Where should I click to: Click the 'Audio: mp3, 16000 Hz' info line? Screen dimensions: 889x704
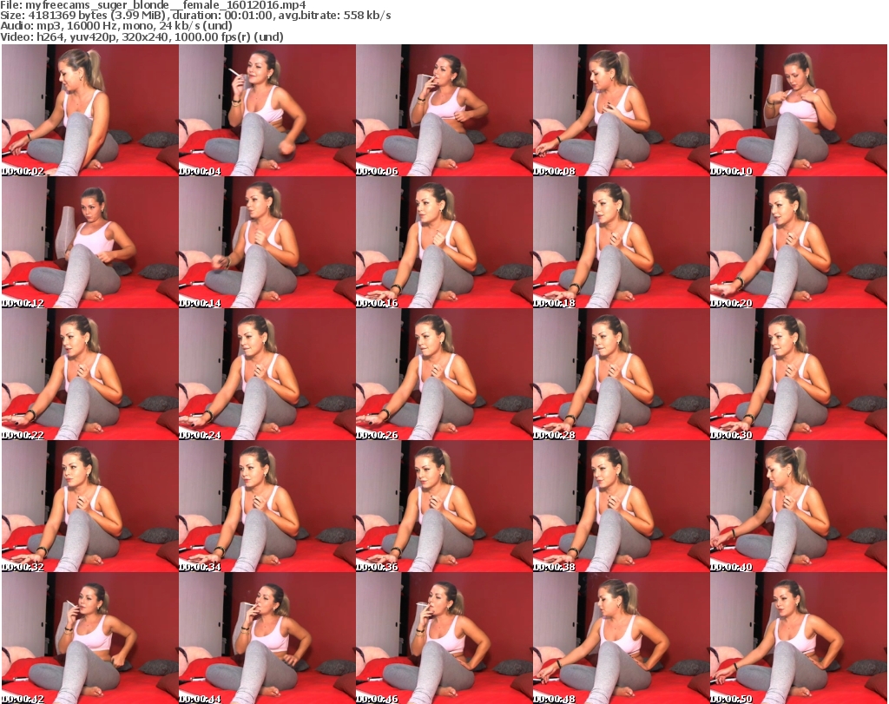click(116, 26)
